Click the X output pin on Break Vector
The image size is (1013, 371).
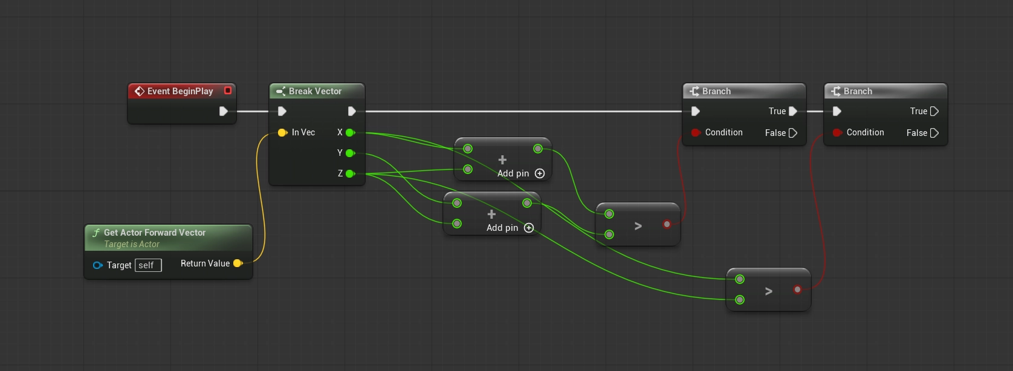(x=350, y=132)
